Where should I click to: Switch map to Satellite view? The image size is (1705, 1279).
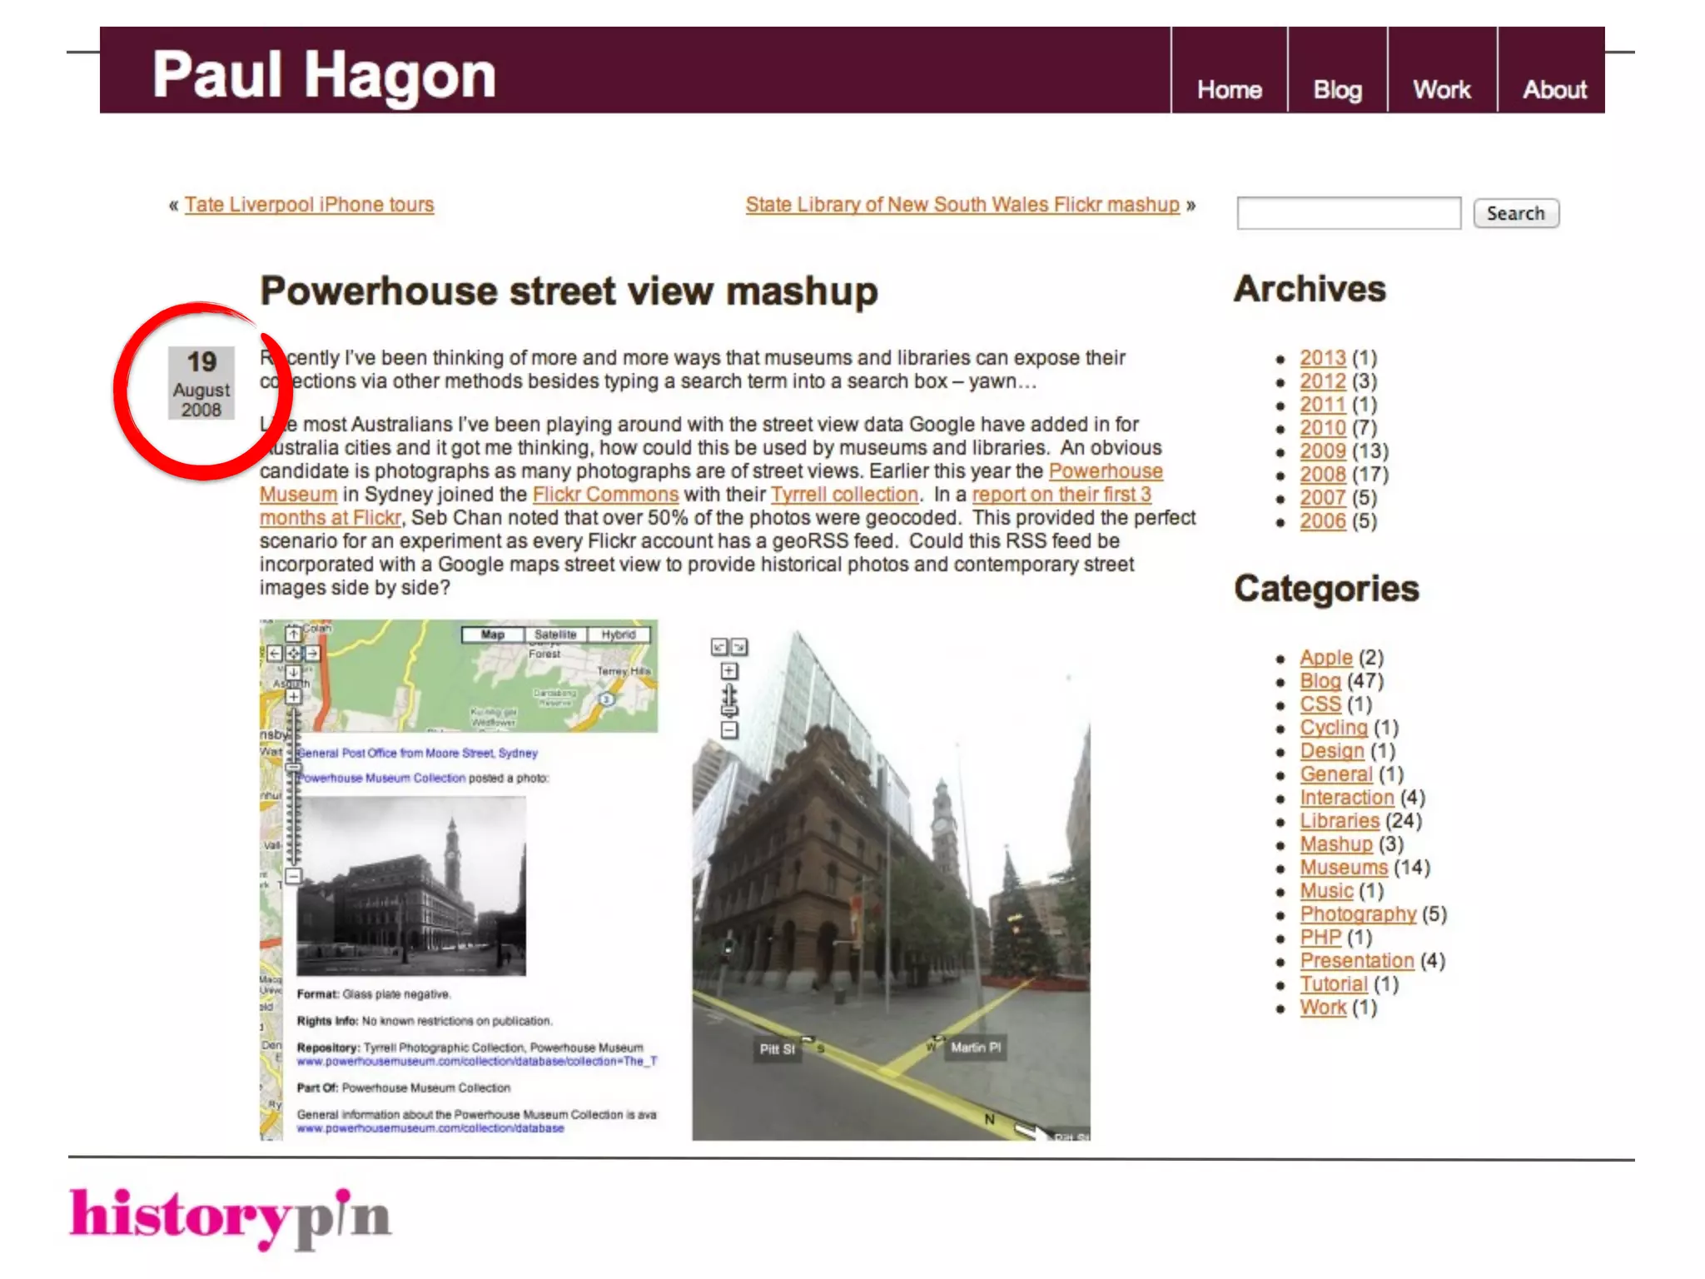pos(555,635)
